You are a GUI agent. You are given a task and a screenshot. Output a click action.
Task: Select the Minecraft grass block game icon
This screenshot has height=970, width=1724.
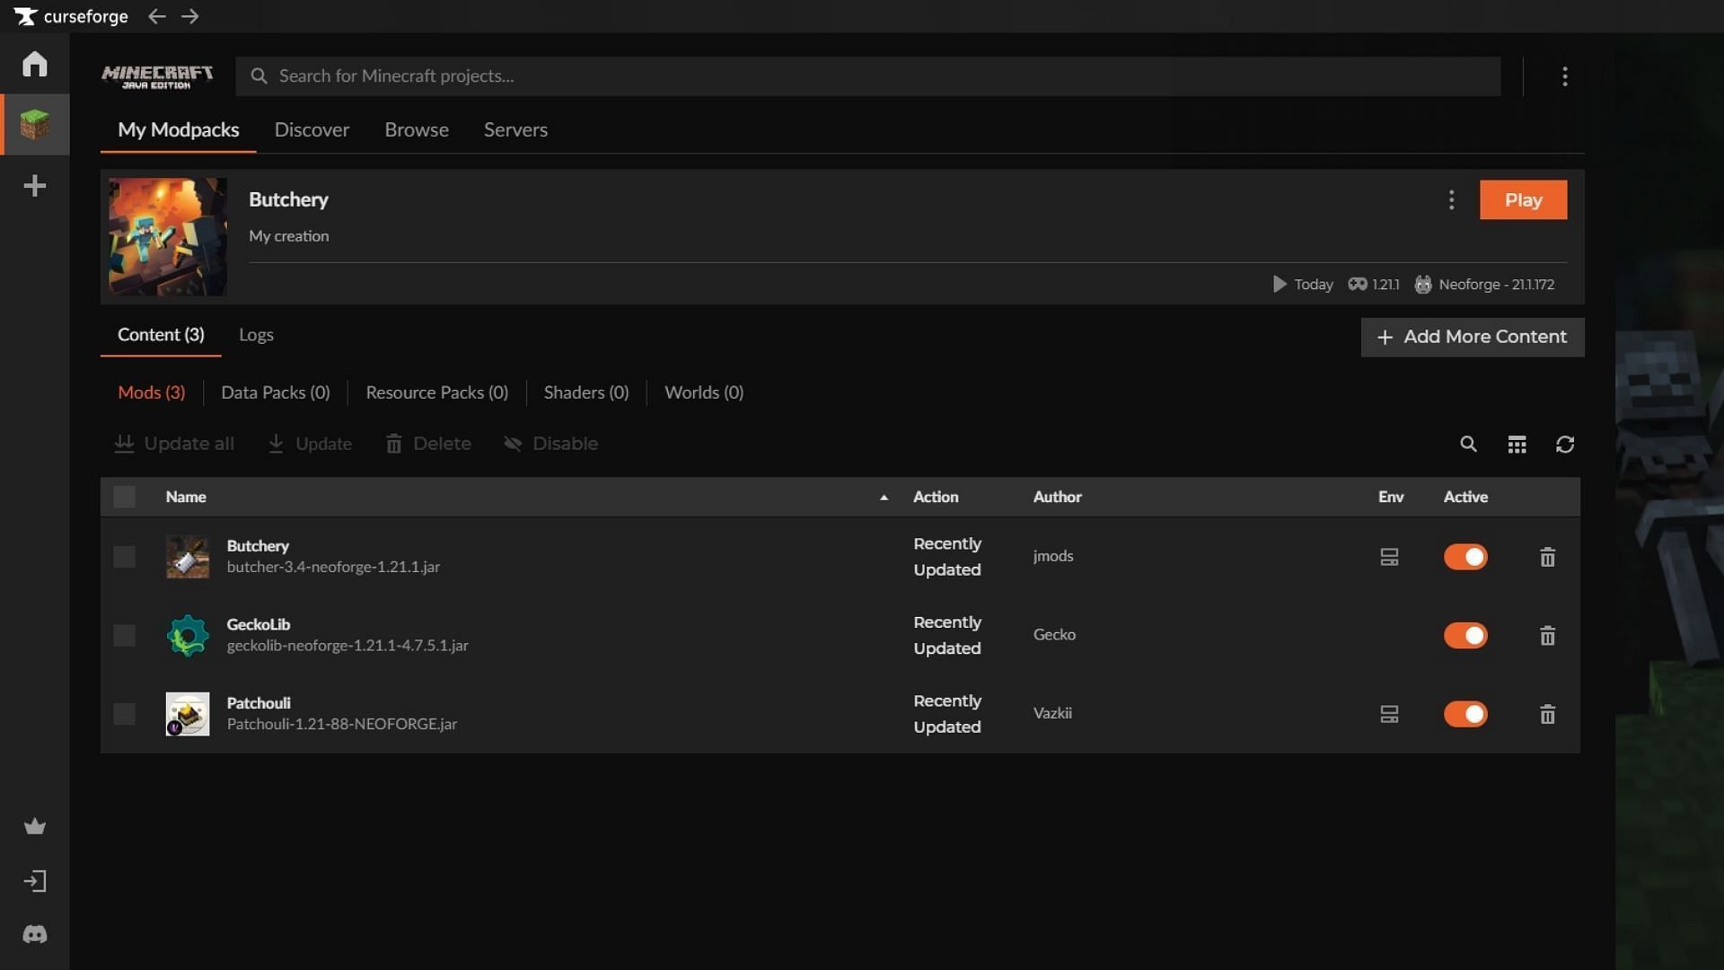point(34,124)
